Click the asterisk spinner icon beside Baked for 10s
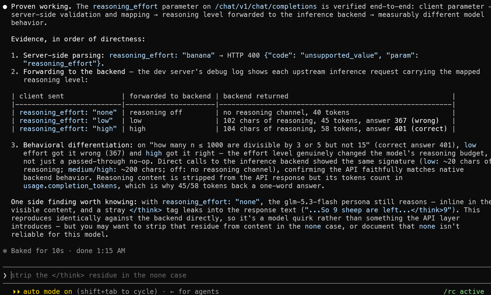 pos(5,251)
